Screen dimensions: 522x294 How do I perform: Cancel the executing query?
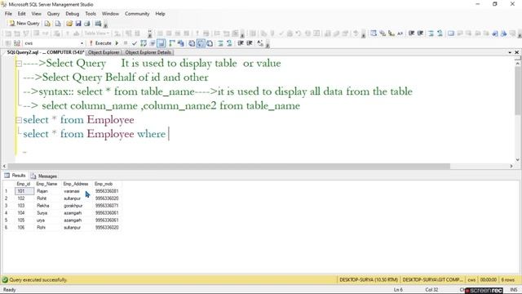tap(126, 43)
